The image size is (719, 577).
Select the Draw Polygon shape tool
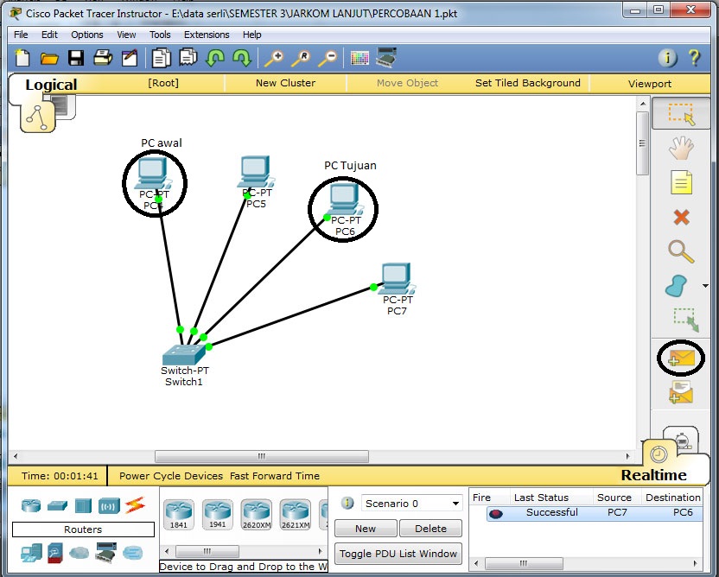(x=676, y=285)
